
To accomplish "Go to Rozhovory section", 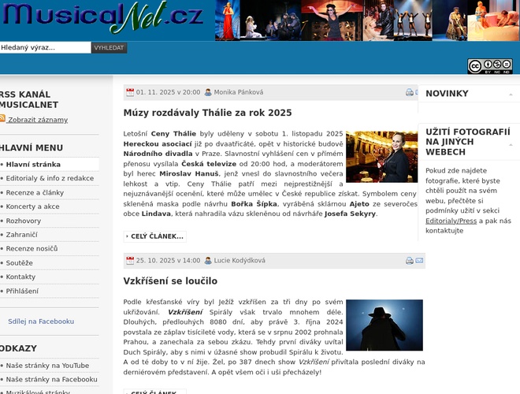I will click(x=24, y=221).
